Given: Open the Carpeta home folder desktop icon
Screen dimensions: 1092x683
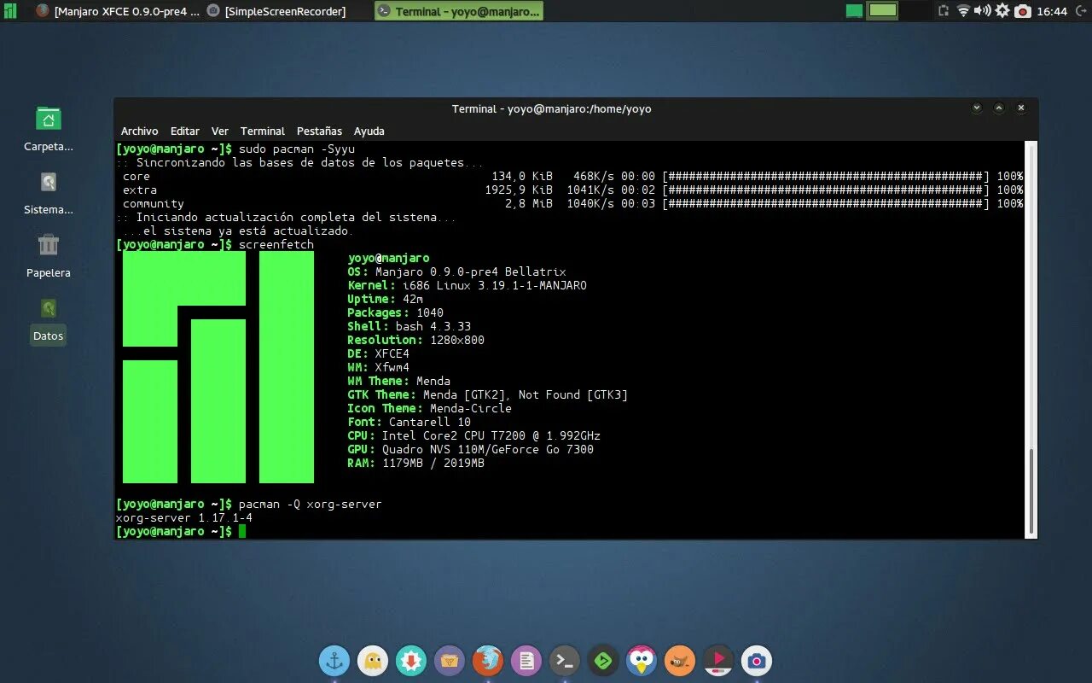Looking at the screenshot, I should pos(49,130).
